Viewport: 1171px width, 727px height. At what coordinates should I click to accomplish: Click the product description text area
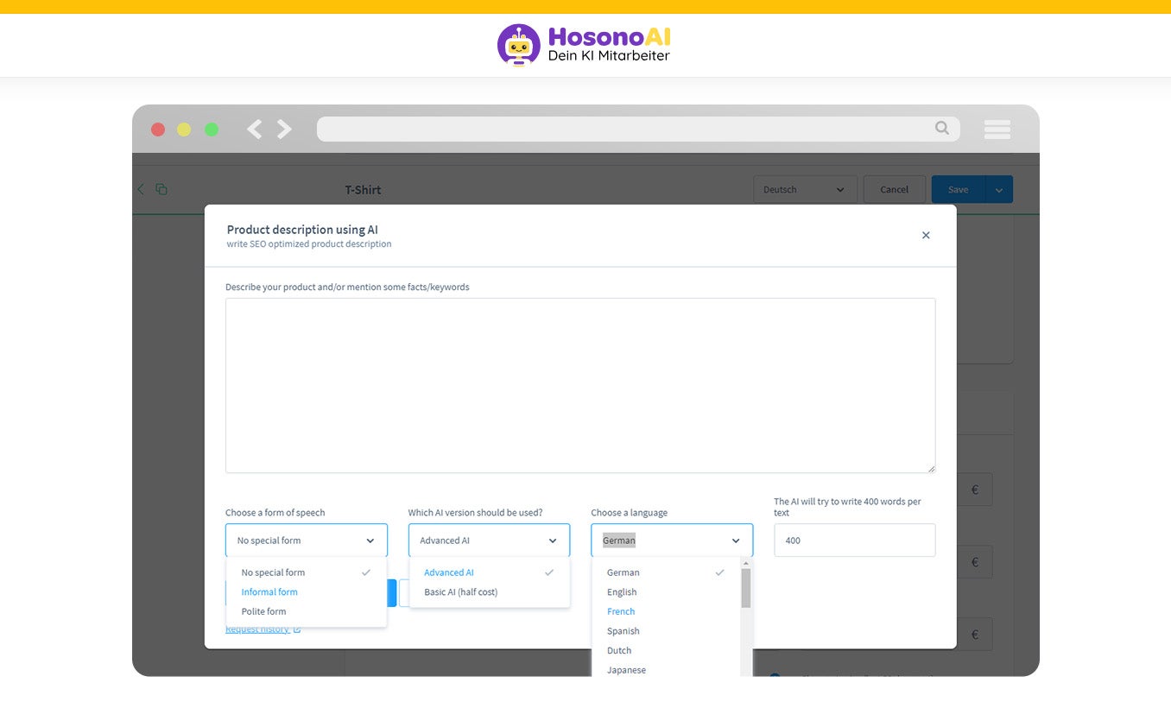[x=580, y=385]
